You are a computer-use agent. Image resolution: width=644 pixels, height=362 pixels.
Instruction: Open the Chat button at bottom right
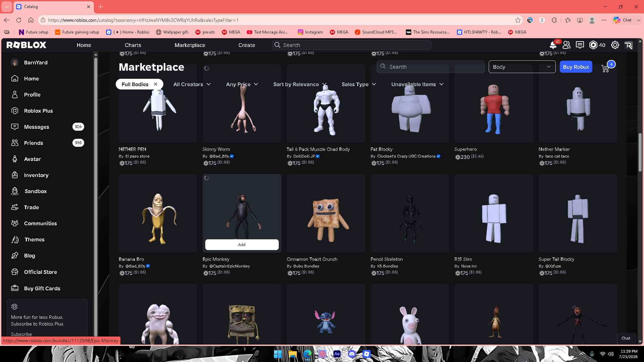(x=626, y=338)
